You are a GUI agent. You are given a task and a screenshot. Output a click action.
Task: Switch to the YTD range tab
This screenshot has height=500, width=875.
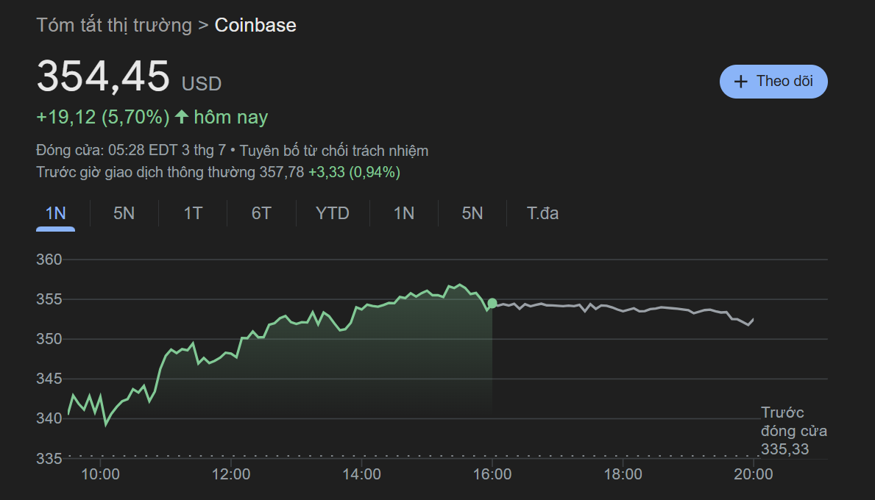click(332, 213)
